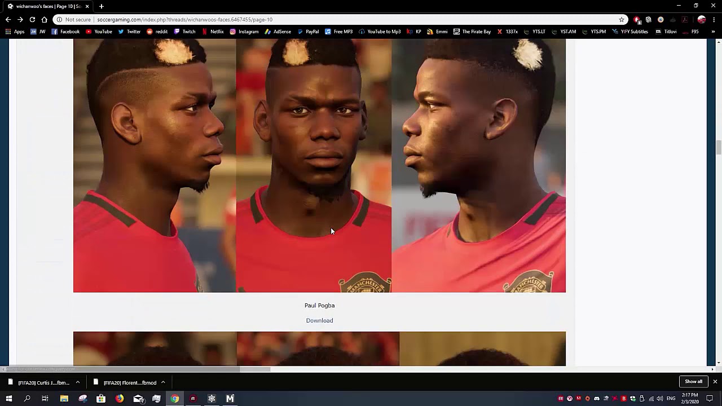Open the 1337x bookmark
The height and width of the screenshot is (406, 722).
[507, 32]
